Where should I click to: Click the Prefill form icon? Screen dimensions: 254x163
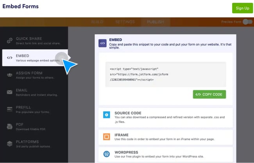tap(10, 109)
